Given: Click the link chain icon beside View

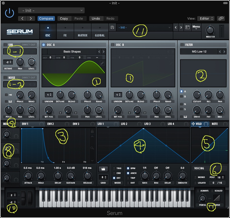Looking at the screenshot, I should [221, 18].
